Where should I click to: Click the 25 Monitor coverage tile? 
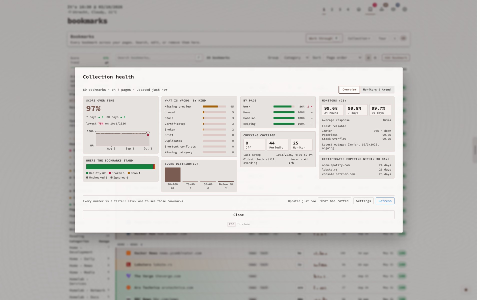[x=301, y=145]
